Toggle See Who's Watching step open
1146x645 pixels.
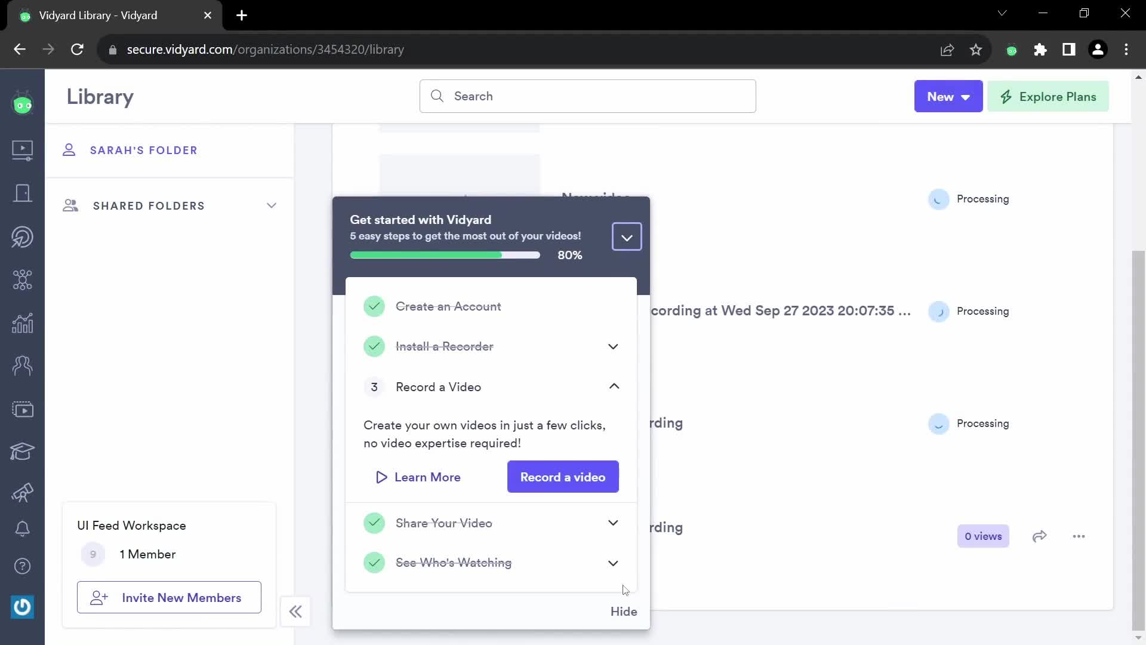click(x=613, y=563)
